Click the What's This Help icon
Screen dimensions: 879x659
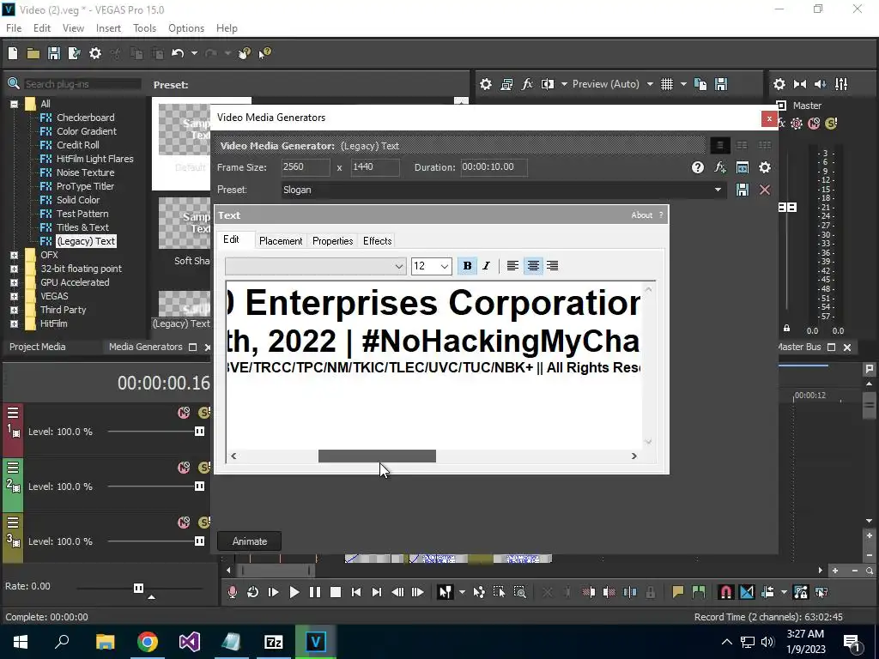point(264,53)
